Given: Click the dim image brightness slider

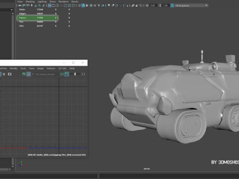Looking at the screenshot, I should pos(76,74).
